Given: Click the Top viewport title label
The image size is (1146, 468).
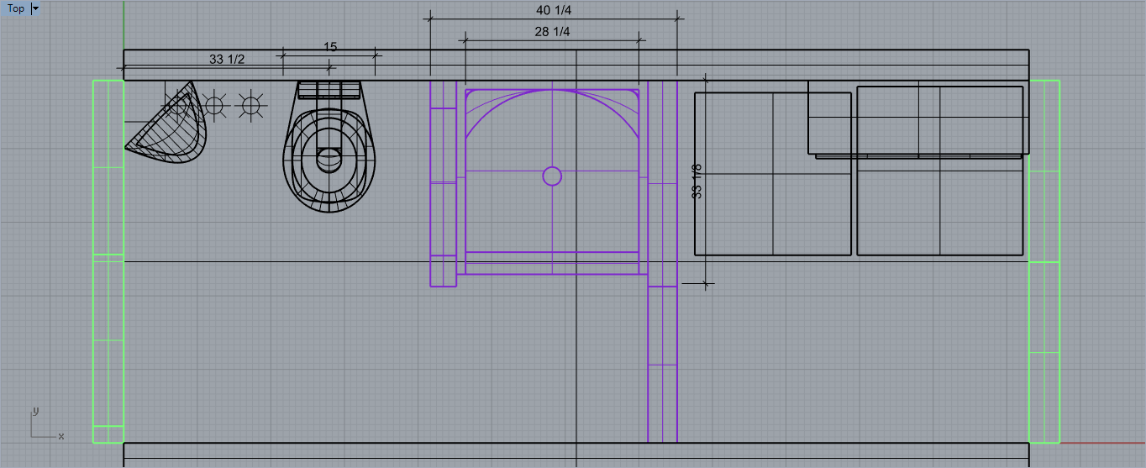Looking at the screenshot, I should point(16,8).
